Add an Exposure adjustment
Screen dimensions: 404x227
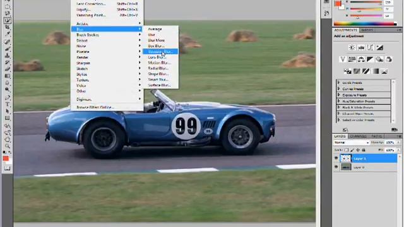(379, 47)
